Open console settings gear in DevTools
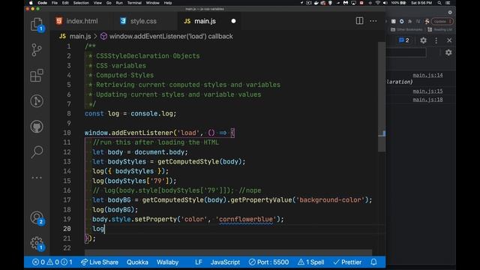480x270 pixels. click(448, 52)
